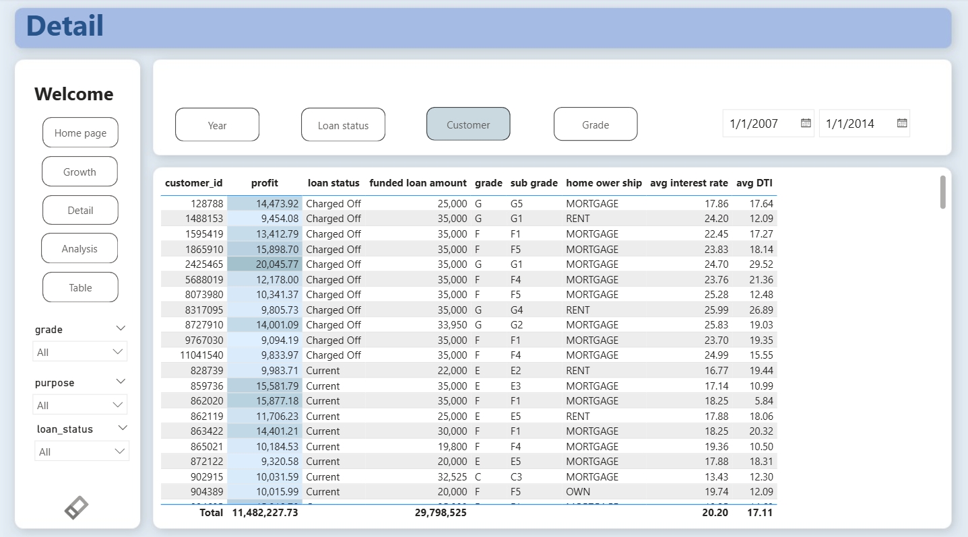Click the table vertical scrollbar thumb

click(942, 192)
